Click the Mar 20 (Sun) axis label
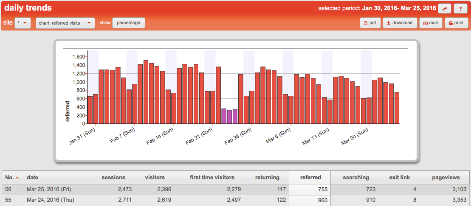The image size is (471, 206). point(355,136)
